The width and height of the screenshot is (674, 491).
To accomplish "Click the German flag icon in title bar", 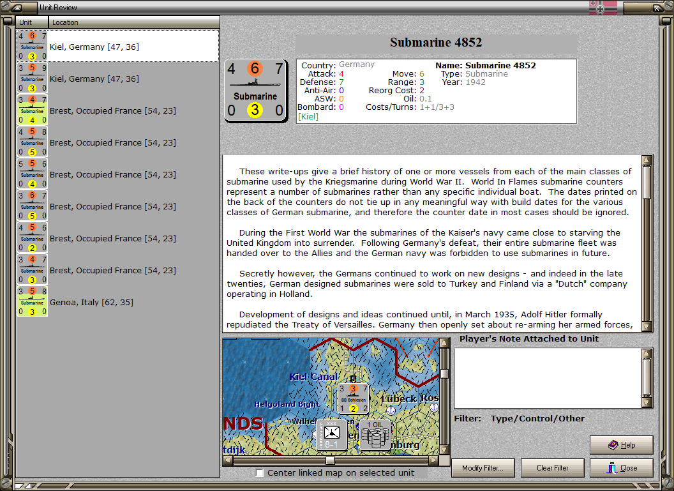I will click(603, 7).
